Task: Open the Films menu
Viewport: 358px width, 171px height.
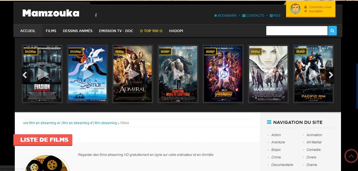Action: (51, 31)
